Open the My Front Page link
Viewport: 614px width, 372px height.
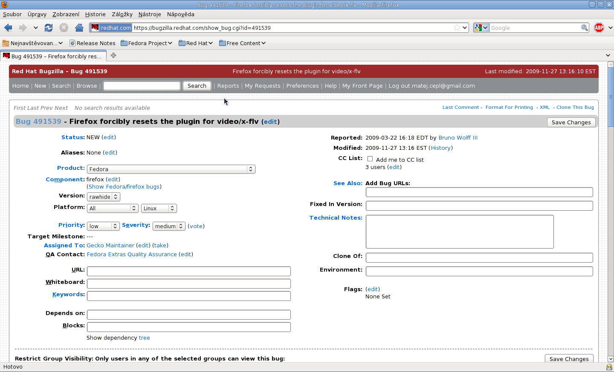tap(362, 86)
